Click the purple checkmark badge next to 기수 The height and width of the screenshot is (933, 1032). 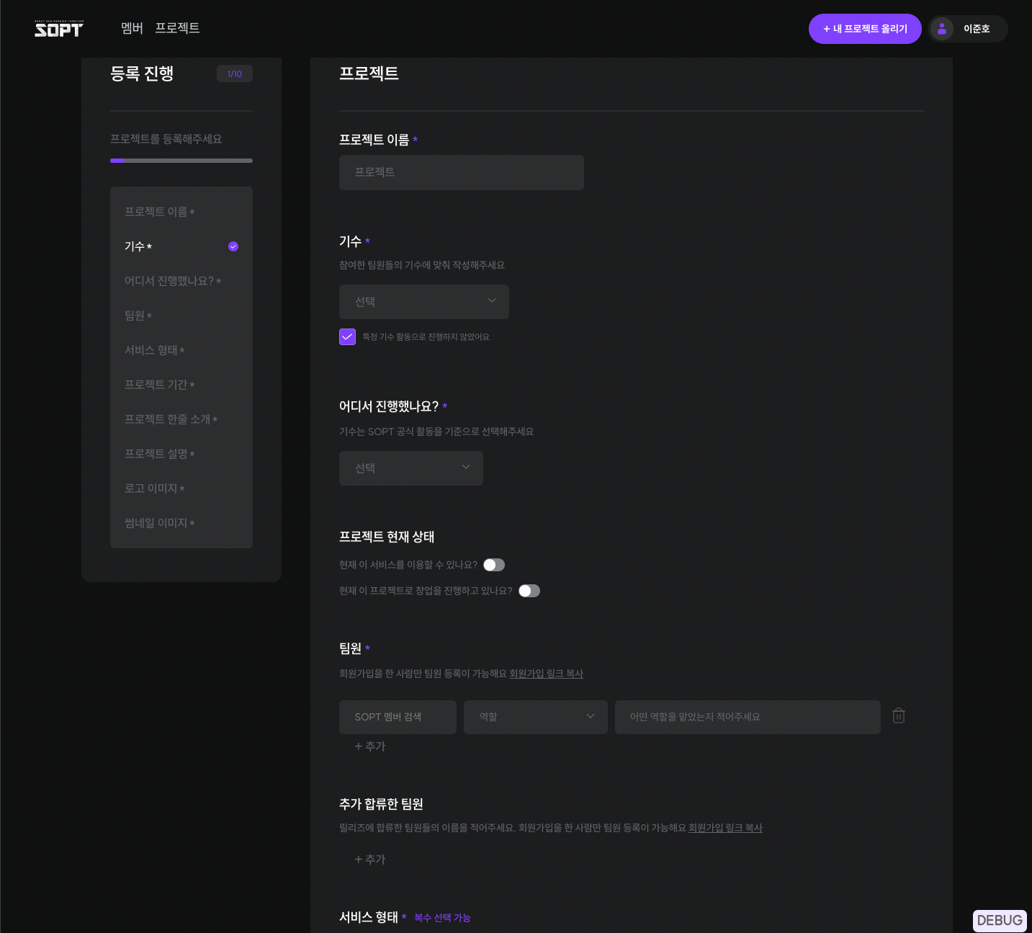click(x=233, y=246)
